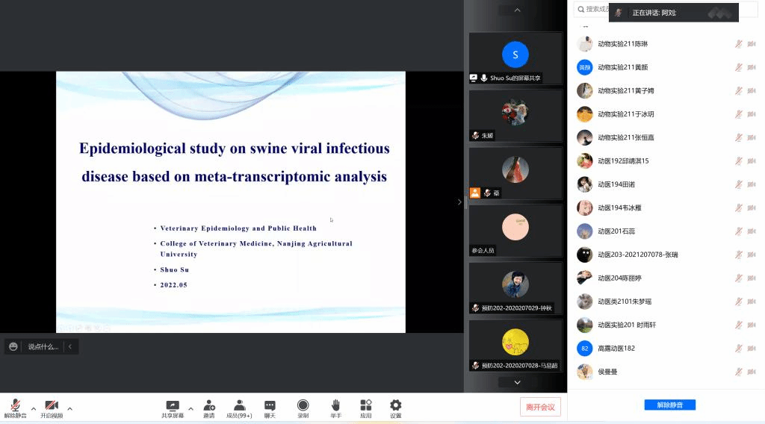Raise hand using the 举手 icon
The height and width of the screenshot is (424, 765).
336,405
